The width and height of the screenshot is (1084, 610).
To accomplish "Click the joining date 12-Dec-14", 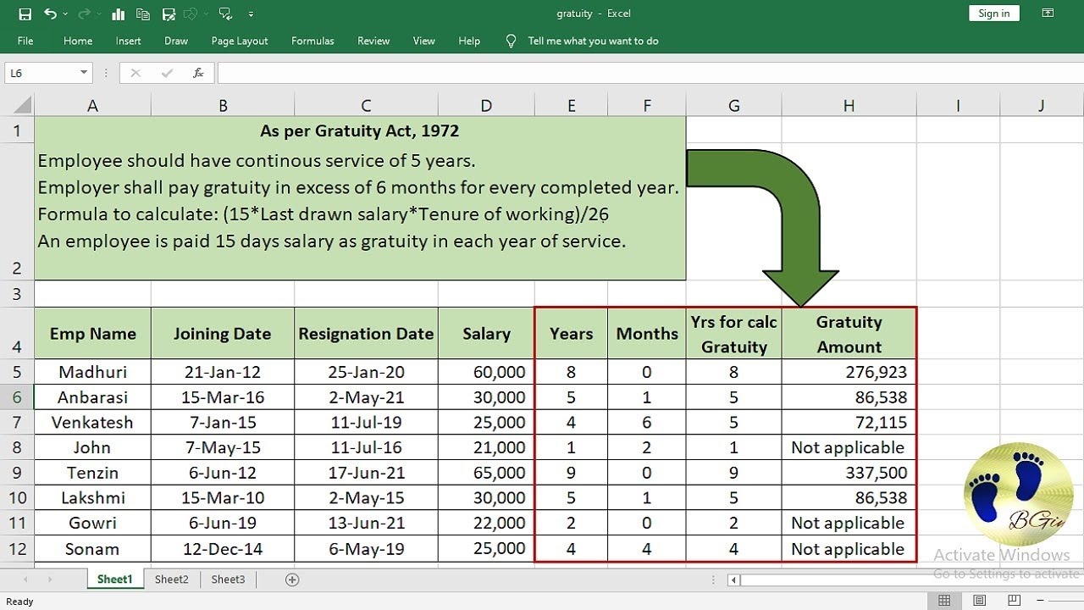I will [223, 548].
